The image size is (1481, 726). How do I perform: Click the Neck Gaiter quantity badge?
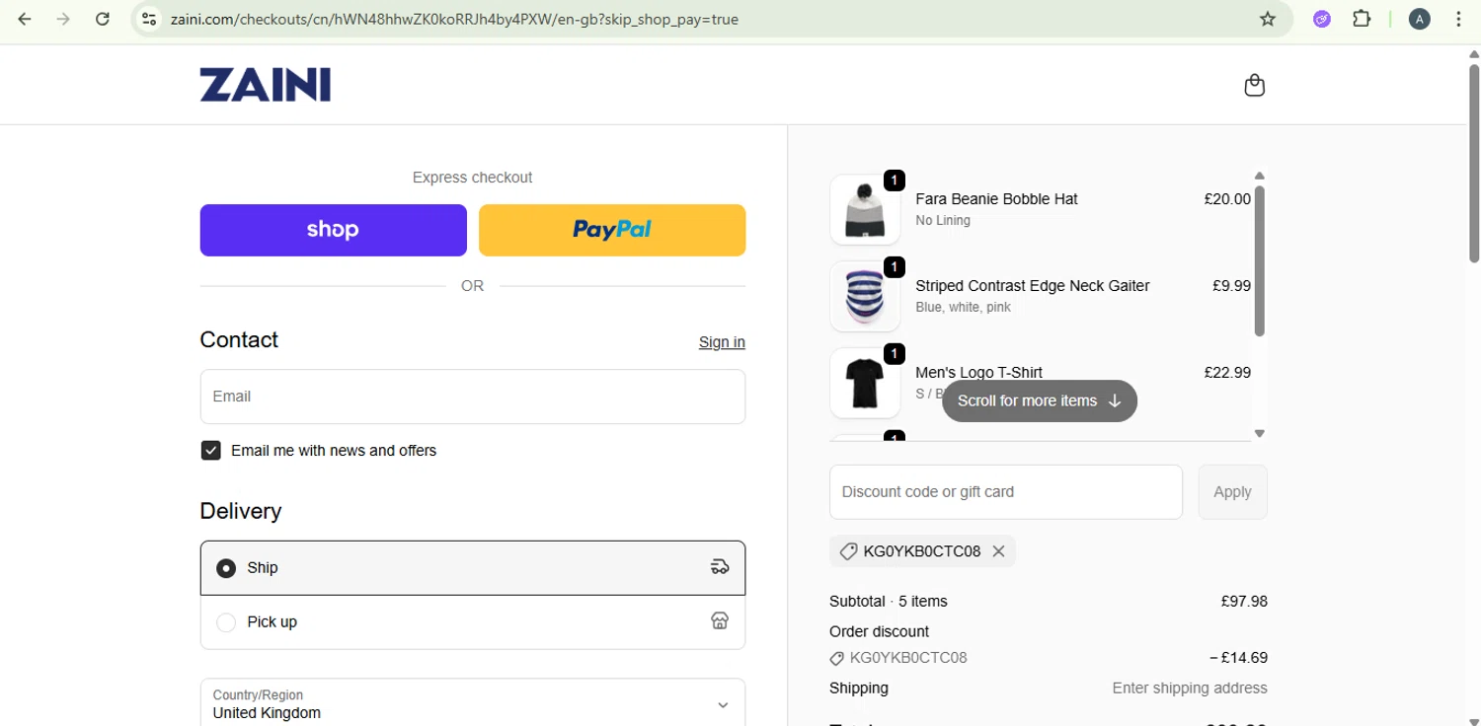[894, 267]
